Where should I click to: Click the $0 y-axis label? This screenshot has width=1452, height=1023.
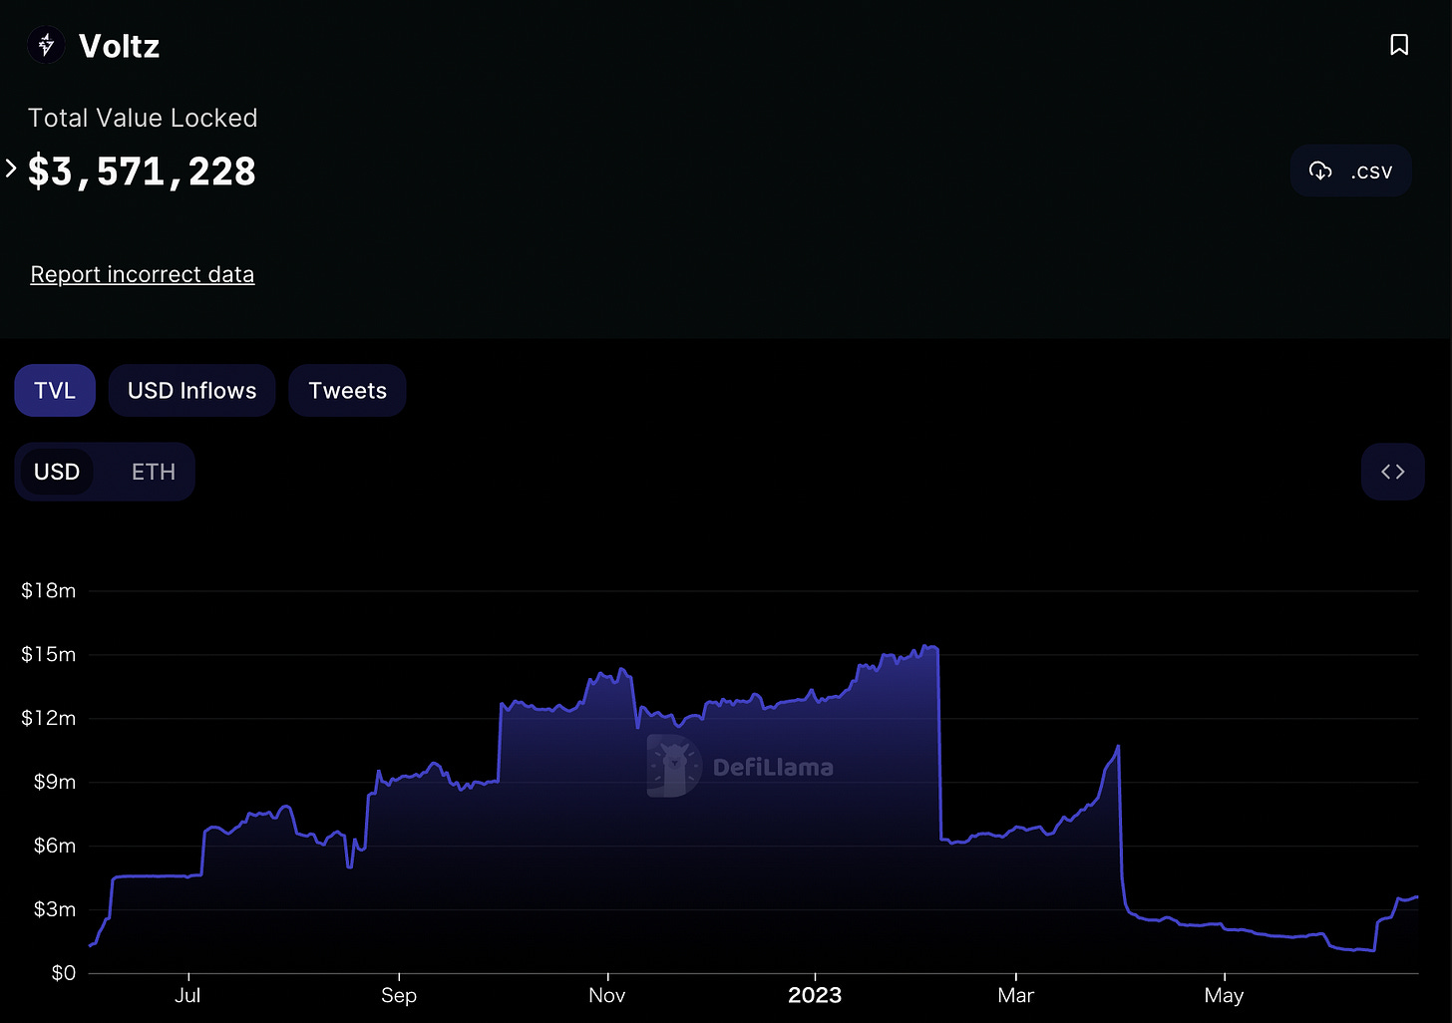pyautogui.click(x=64, y=973)
